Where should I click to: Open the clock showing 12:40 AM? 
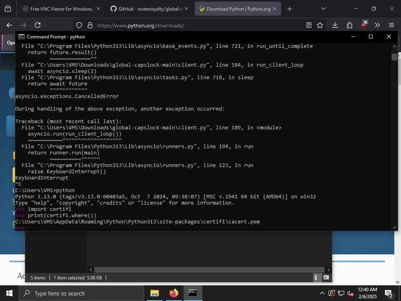point(367,293)
